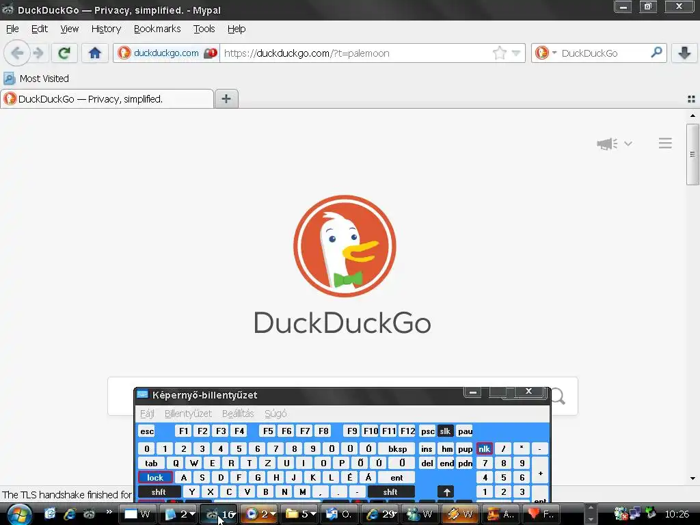Click the tab key on keyboard
Viewport: 700px width, 525px height.
click(x=151, y=463)
